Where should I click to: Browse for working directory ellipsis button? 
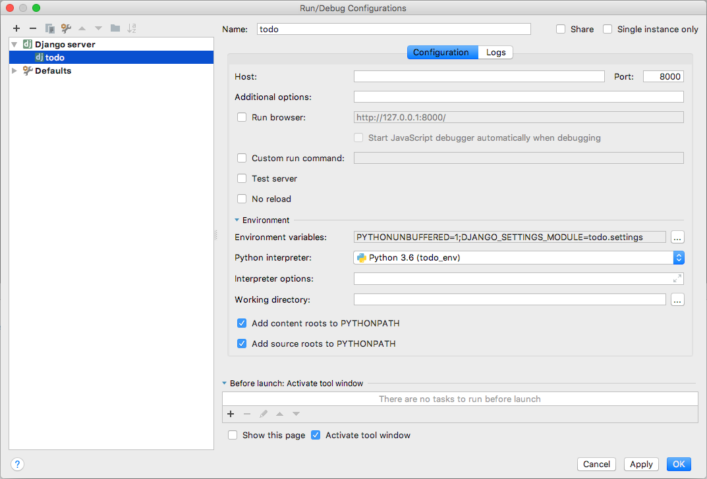click(x=677, y=300)
